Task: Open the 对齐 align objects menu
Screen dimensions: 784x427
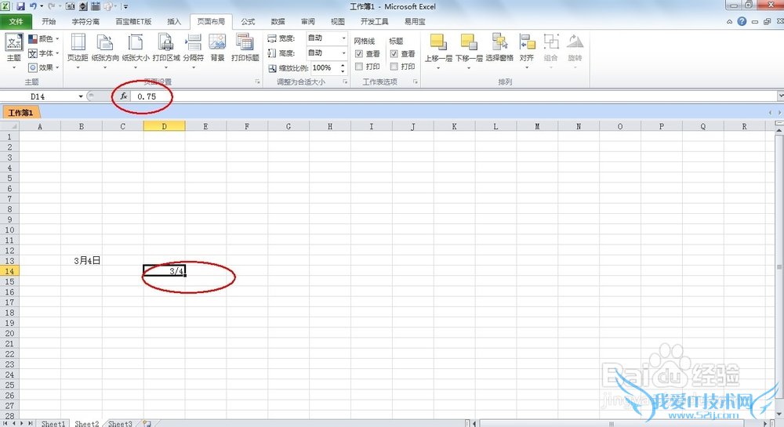Action: pyautogui.click(x=527, y=52)
